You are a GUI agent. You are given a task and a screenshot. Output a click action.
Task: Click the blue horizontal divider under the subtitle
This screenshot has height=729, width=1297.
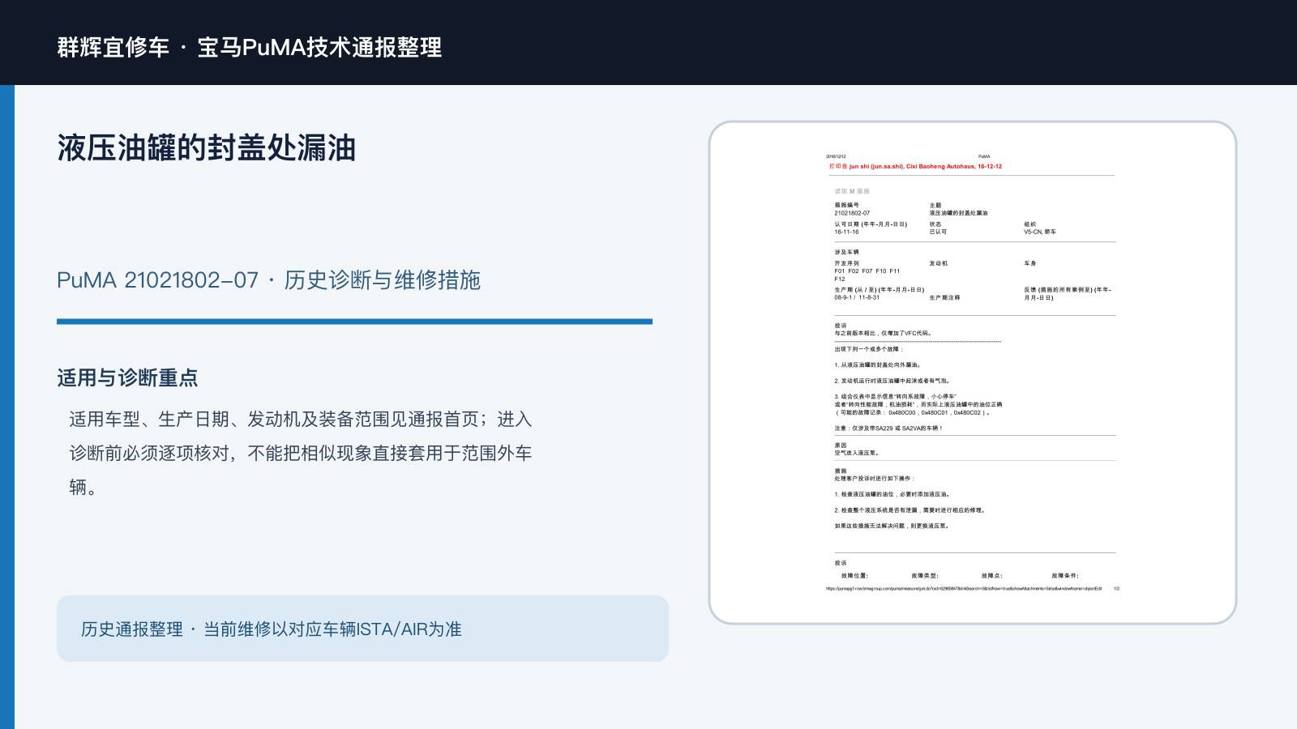pyautogui.click(x=354, y=322)
